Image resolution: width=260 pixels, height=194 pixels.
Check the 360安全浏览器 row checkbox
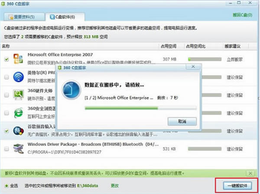tap(6, 113)
